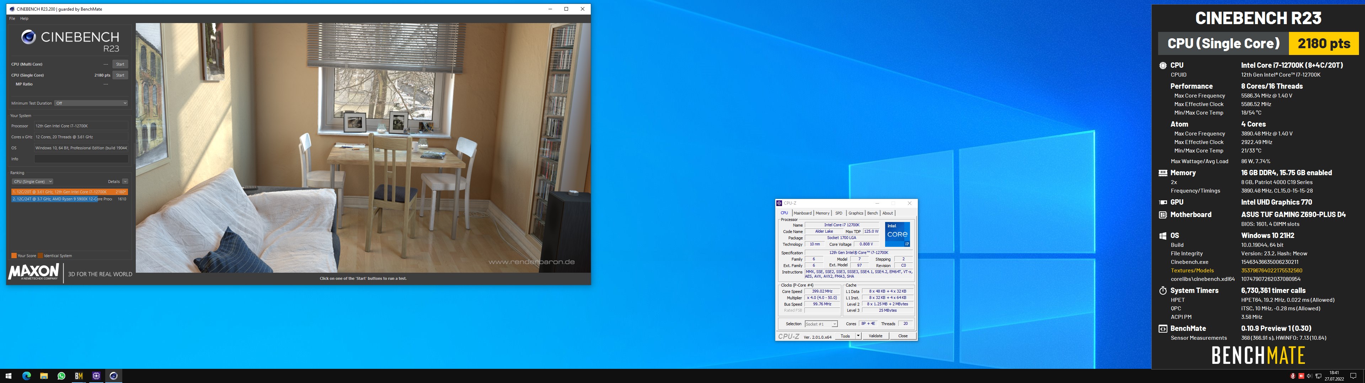The image size is (1365, 383).
Task: Launch Microsoft Edge from the taskbar
Action: click(27, 376)
